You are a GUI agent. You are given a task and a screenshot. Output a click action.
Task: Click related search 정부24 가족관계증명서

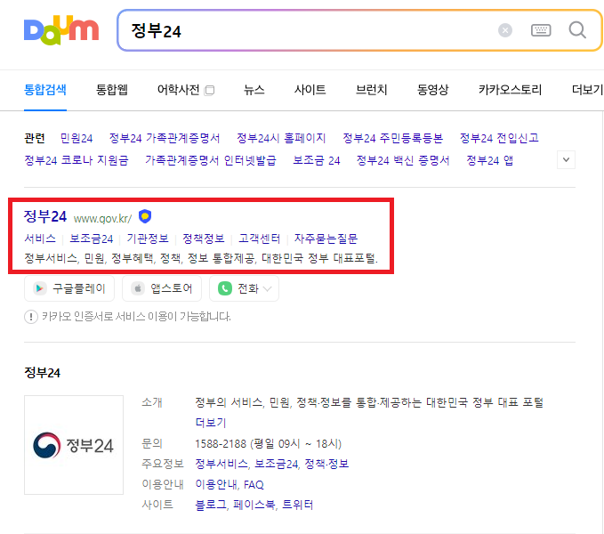pyautogui.click(x=165, y=138)
